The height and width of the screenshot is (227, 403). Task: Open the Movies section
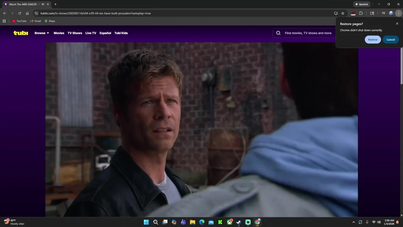coord(59,33)
